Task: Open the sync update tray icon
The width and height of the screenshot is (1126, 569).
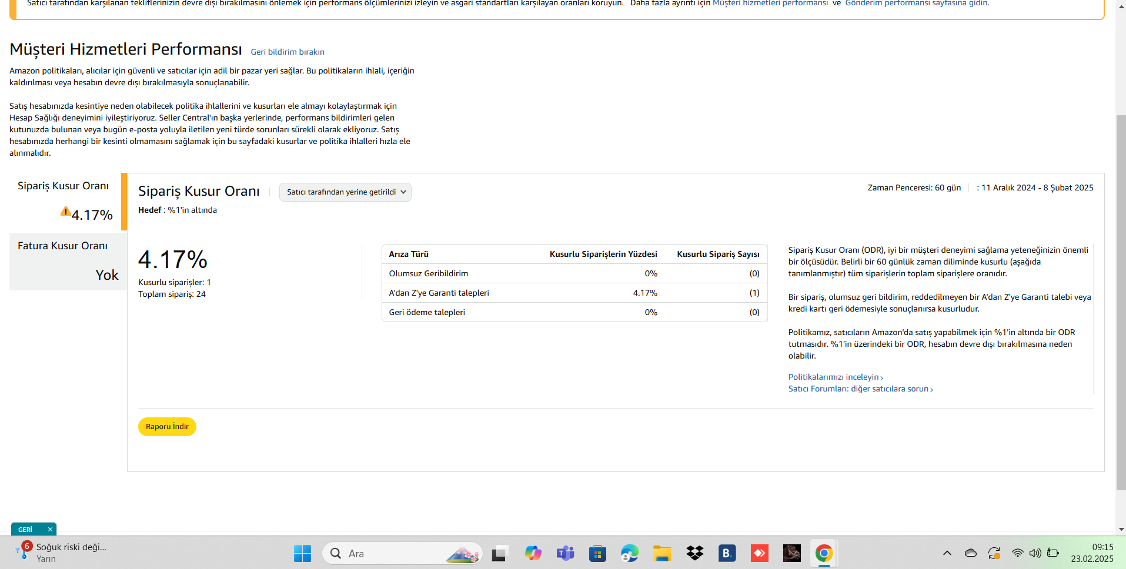Action: (994, 553)
